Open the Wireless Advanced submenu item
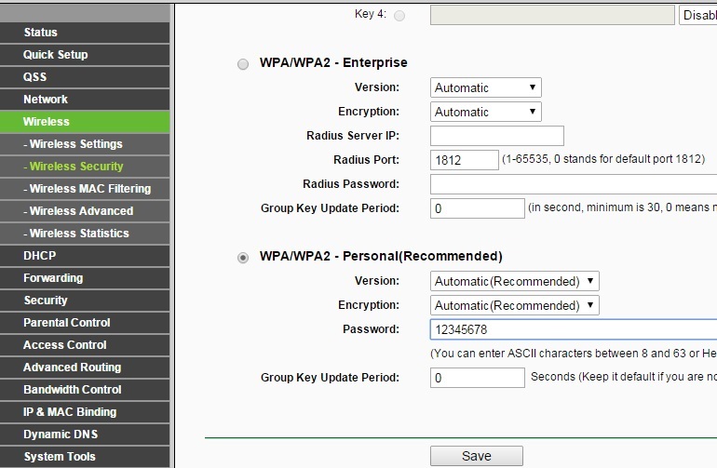This screenshot has height=468, width=717. 81,211
